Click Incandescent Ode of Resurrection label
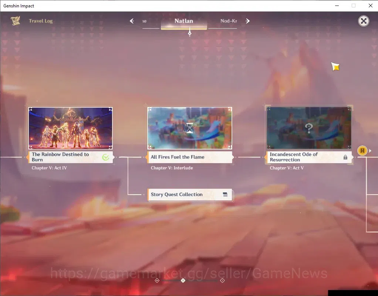The image size is (378, 296). (x=294, y=157)
